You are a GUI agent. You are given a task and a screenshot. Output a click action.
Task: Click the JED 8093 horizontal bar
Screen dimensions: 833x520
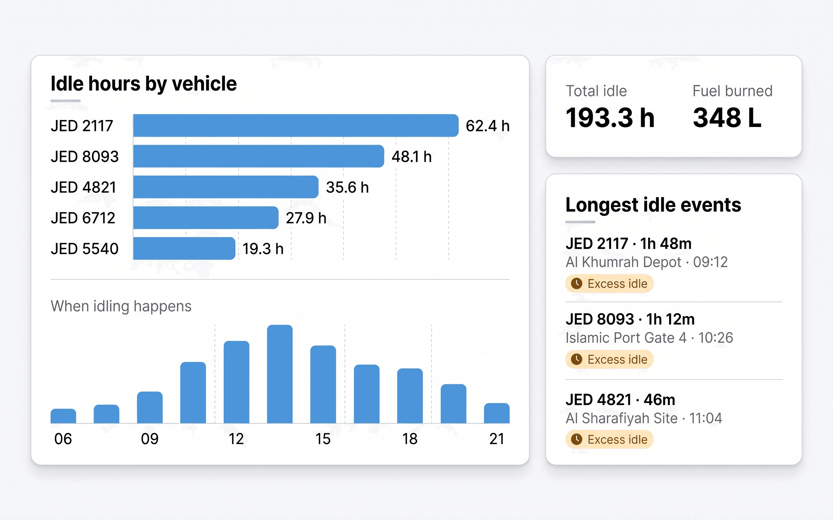click(x=259, y=156)
